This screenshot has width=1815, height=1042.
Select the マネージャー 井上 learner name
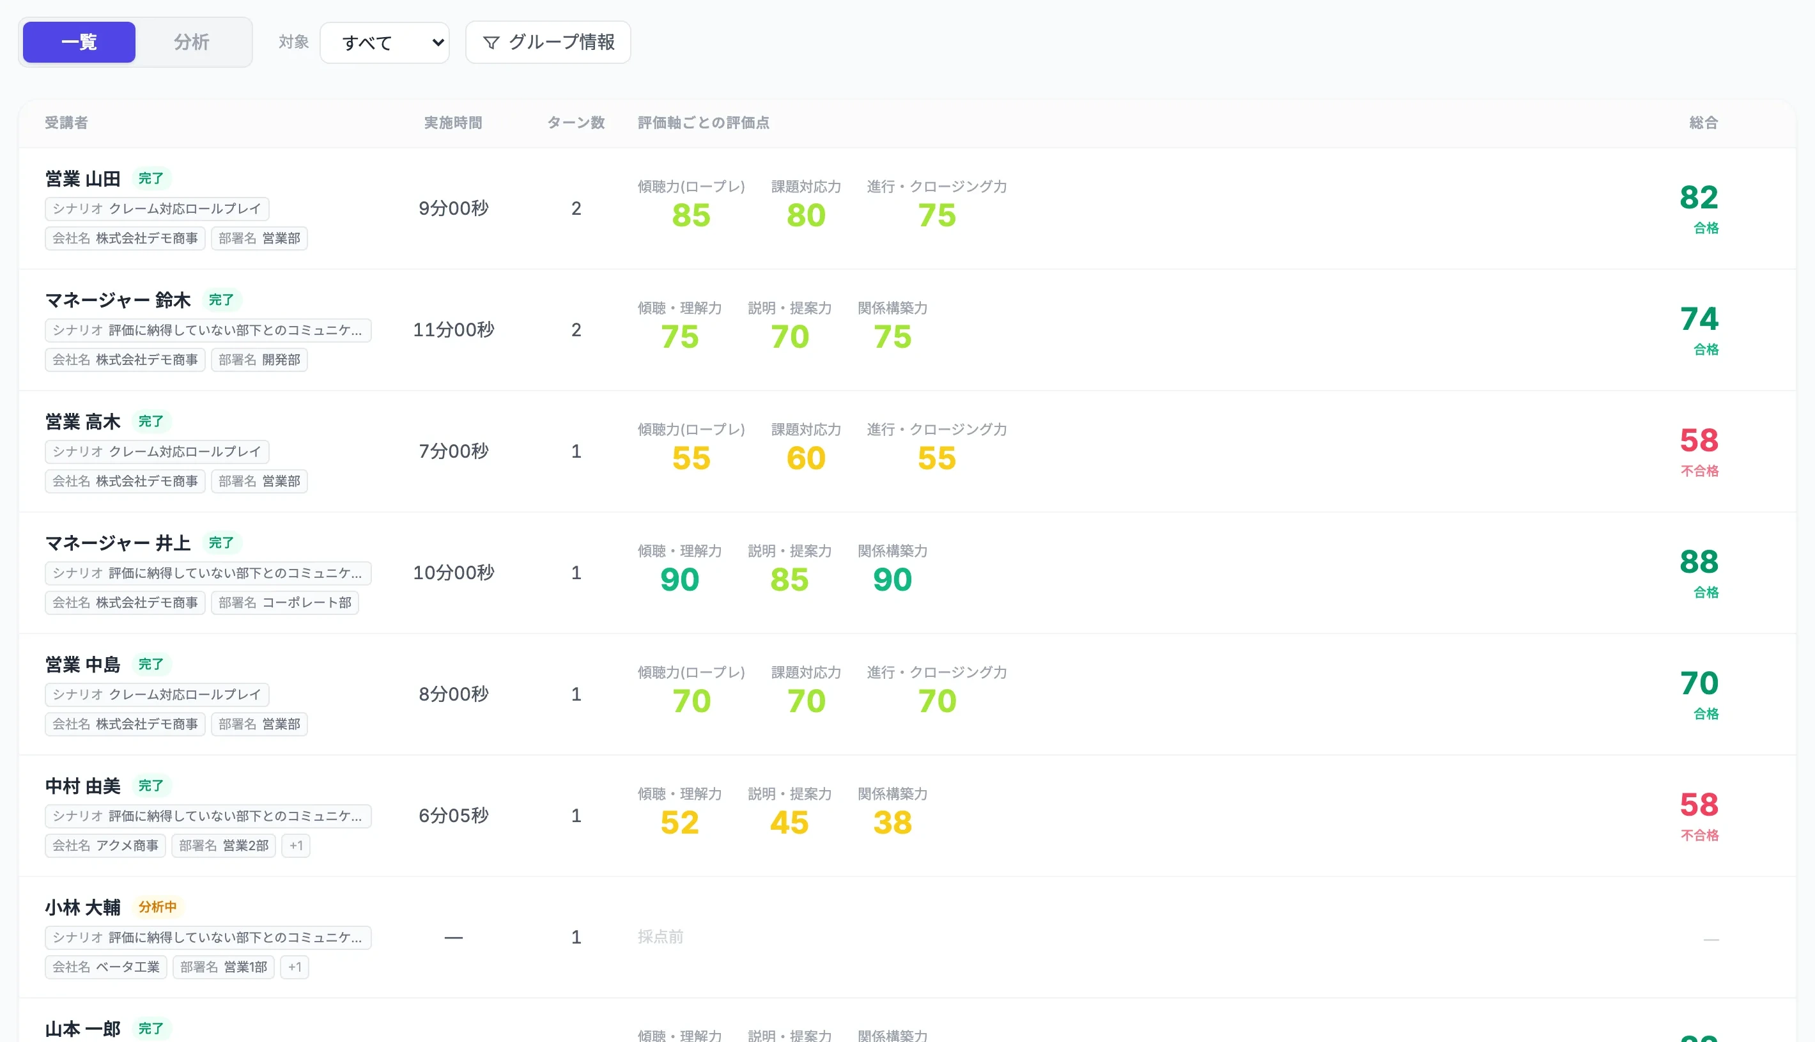[x=118, y=543]
